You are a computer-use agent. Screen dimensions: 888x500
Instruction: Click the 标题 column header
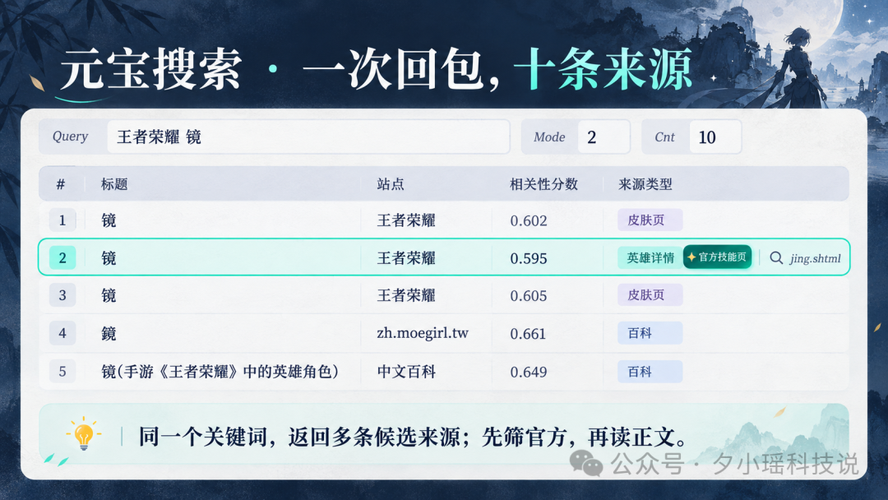[114, 184]
